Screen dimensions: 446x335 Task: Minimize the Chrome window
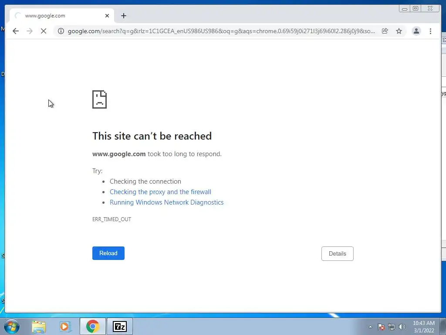pos(405,9)
